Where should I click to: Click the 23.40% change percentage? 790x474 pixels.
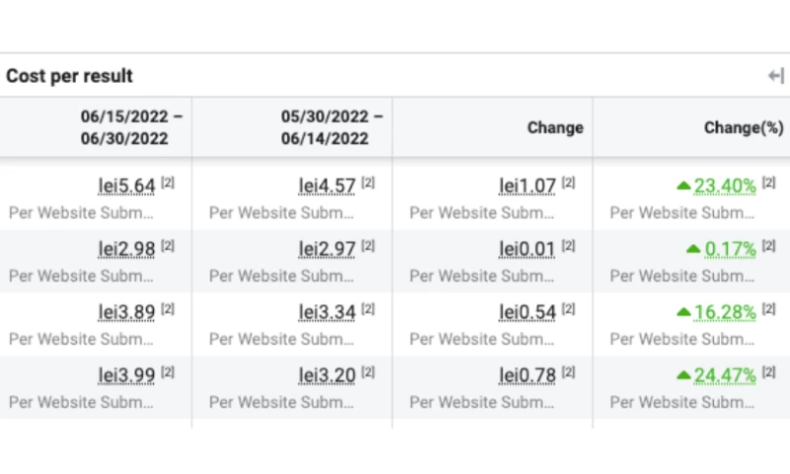pos(725,186)
